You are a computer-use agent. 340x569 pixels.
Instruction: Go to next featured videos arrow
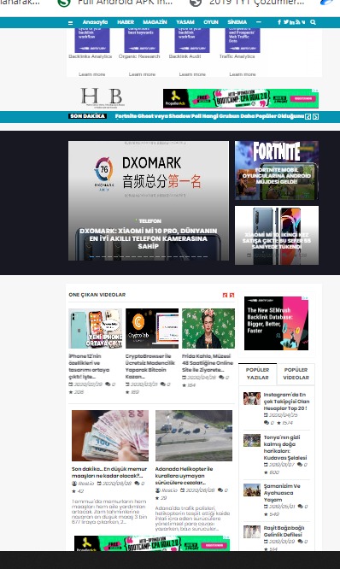pos(232,295)
